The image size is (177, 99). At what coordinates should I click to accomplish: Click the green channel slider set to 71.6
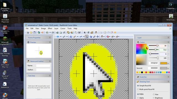[x=154, y=50]
